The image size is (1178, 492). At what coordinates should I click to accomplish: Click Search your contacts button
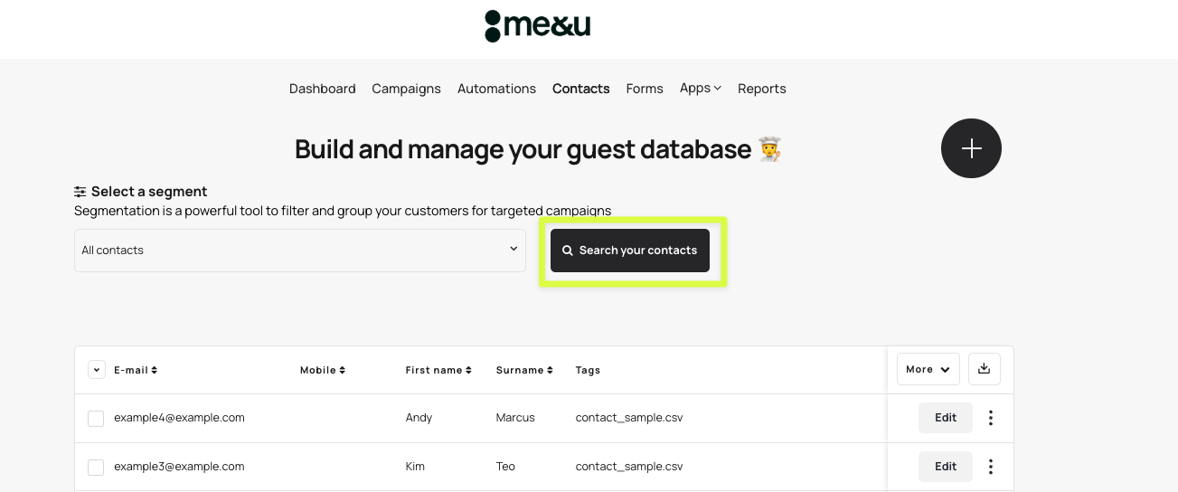[x=630, y=251]
